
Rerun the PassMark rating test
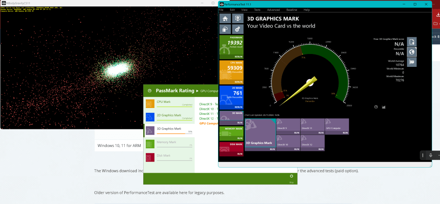[x=239, y=57]
